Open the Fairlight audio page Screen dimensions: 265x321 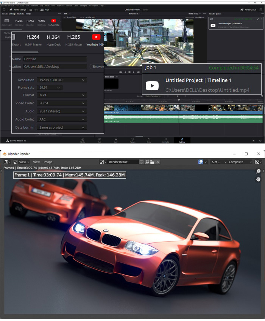point(165,140)
